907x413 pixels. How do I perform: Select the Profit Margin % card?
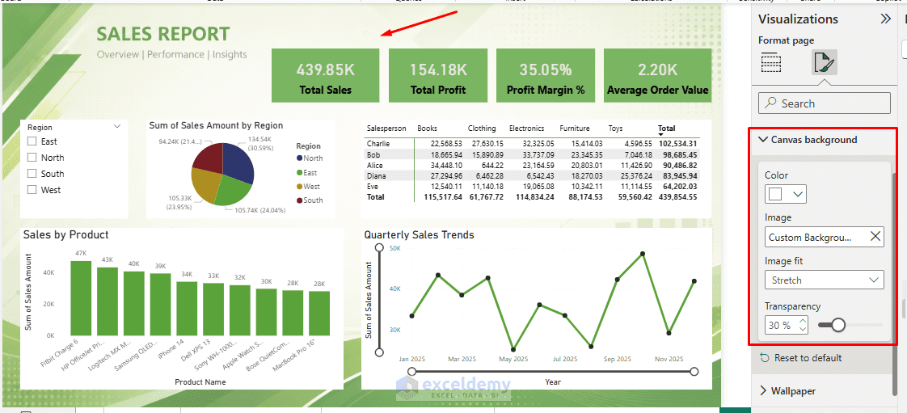pyautogui.click(x=546, y=75)
